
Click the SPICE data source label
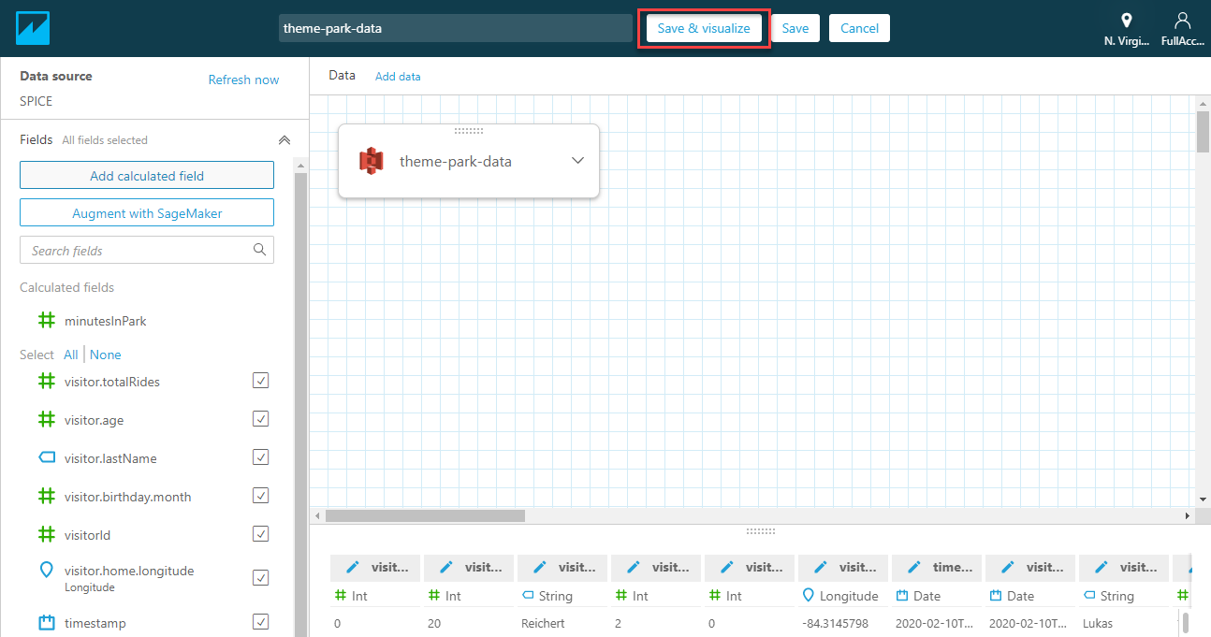[36, 101]
